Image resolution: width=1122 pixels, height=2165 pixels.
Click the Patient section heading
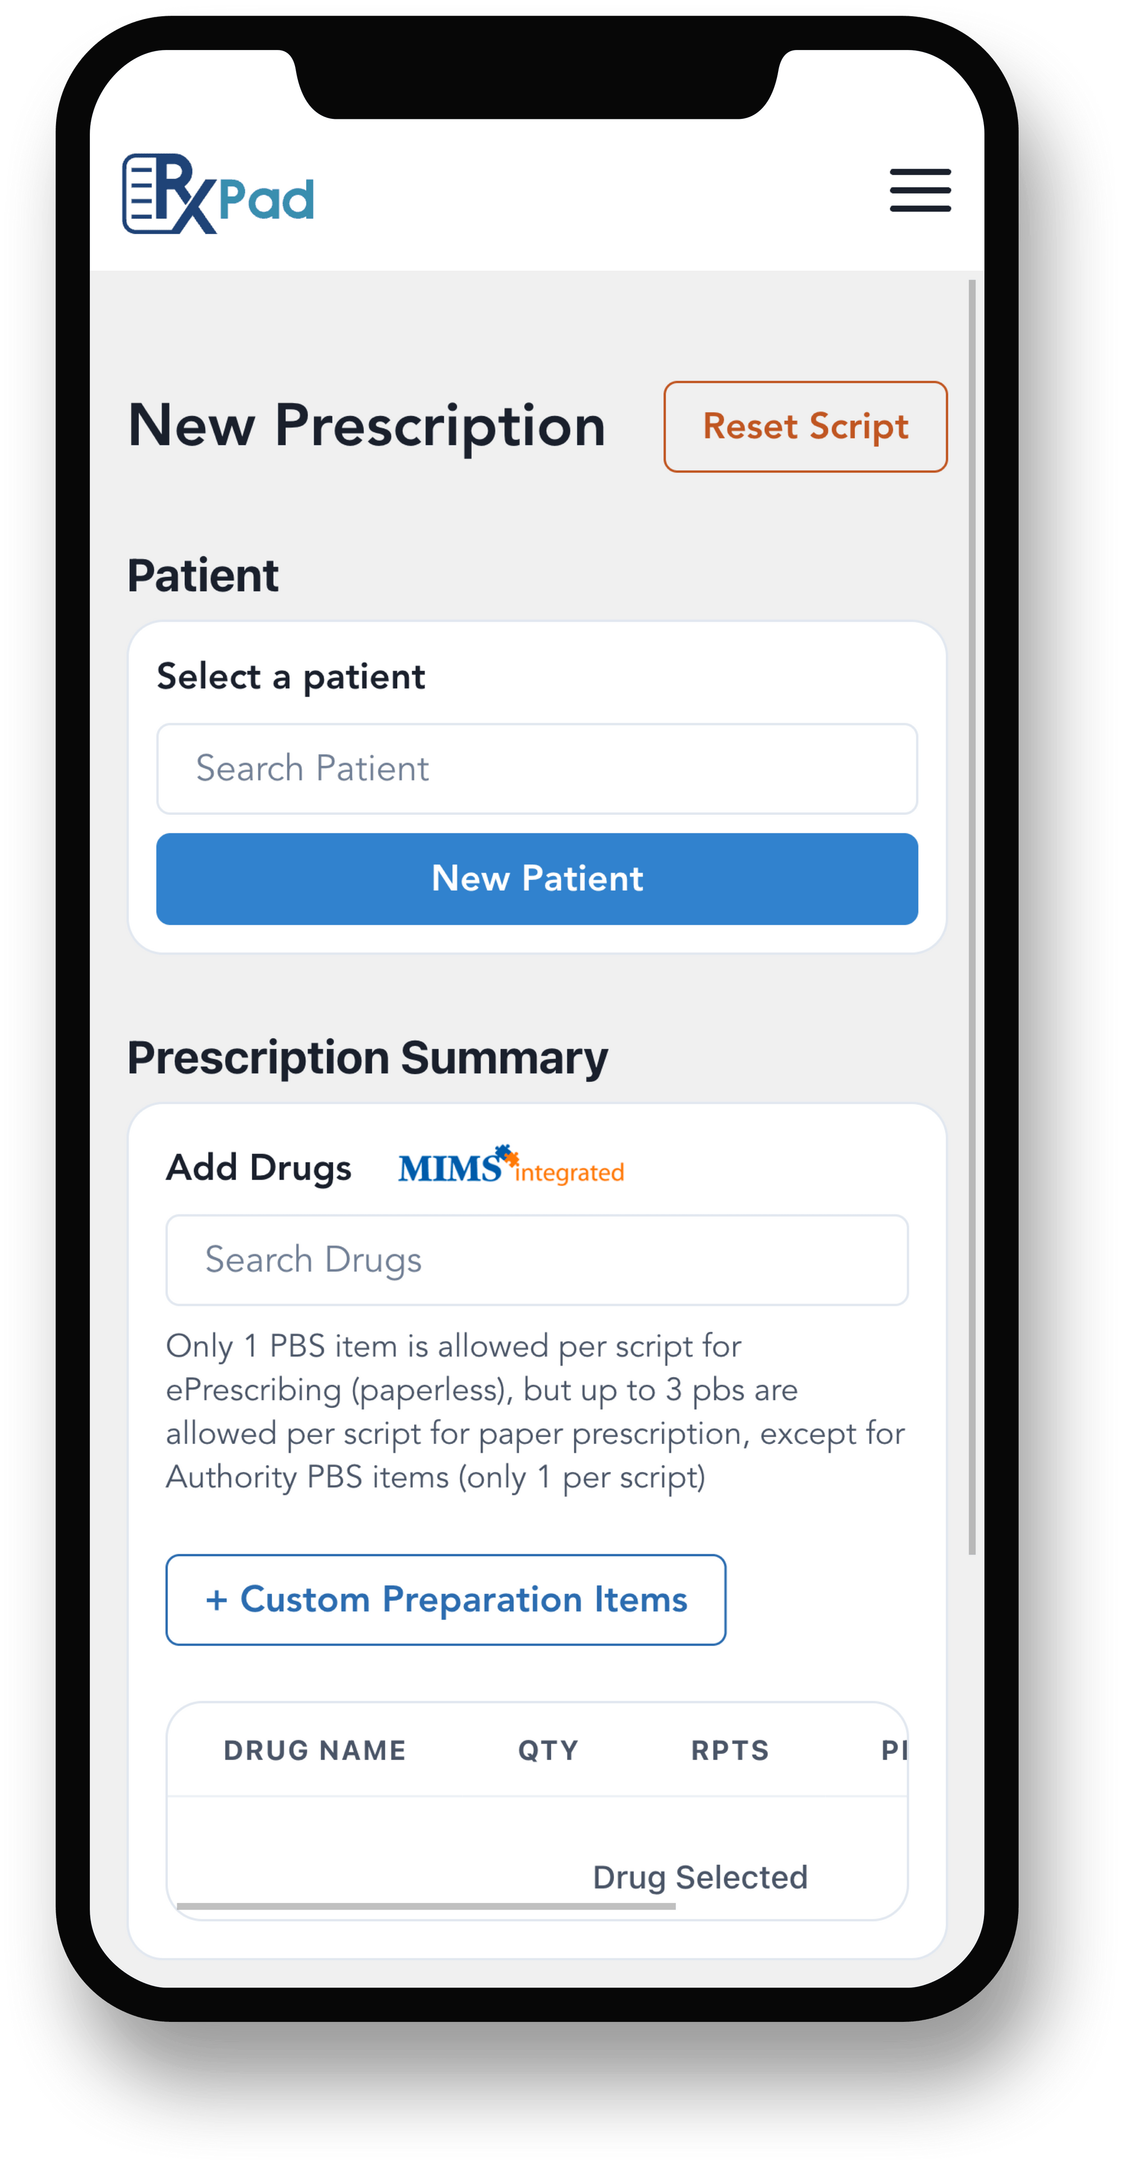coord(203,576)
